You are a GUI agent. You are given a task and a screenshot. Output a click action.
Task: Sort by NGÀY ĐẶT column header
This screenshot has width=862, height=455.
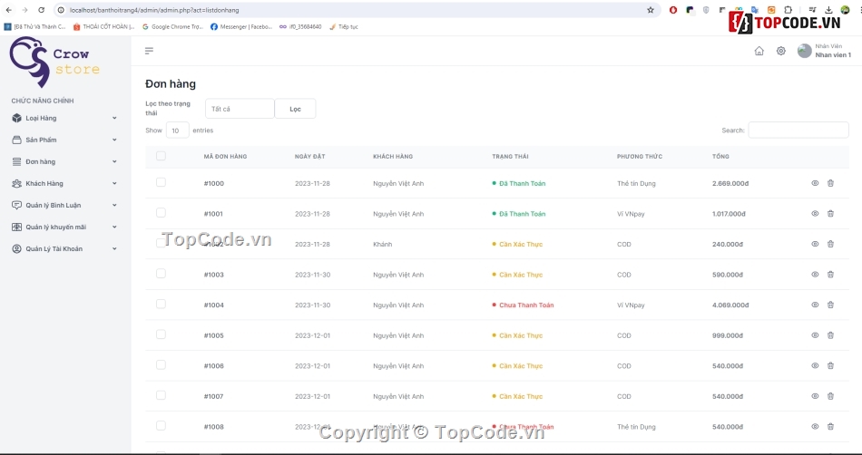tap(310, 157)
